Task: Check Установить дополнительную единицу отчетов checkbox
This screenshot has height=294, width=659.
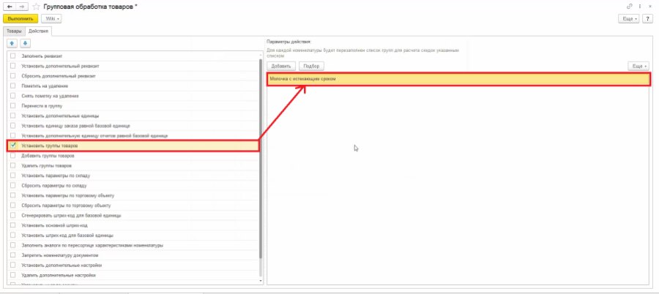Action: (x=13, y=135)
